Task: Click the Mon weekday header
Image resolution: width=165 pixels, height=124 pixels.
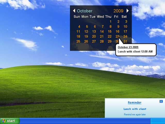Action: click(x=85, y=17)
